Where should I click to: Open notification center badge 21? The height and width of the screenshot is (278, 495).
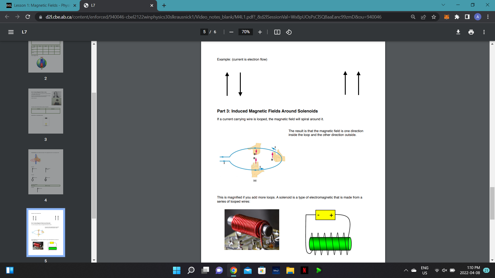click(x=486, y=270)
